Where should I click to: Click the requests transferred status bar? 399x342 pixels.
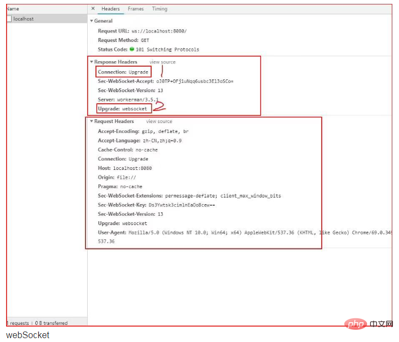pyautogui.click(x=37, y=323)
